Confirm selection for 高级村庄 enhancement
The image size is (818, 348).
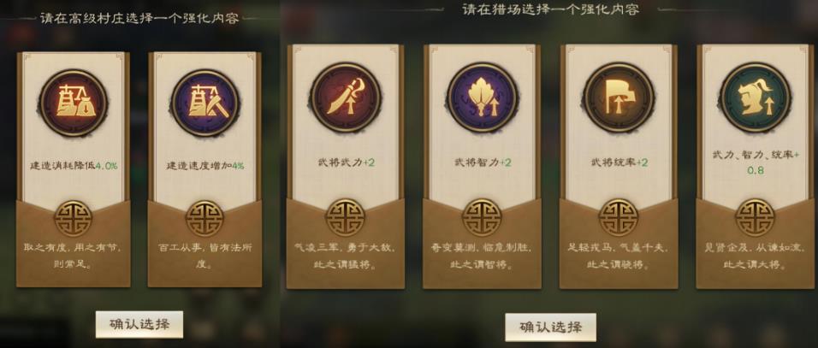[x=139, y=324]
